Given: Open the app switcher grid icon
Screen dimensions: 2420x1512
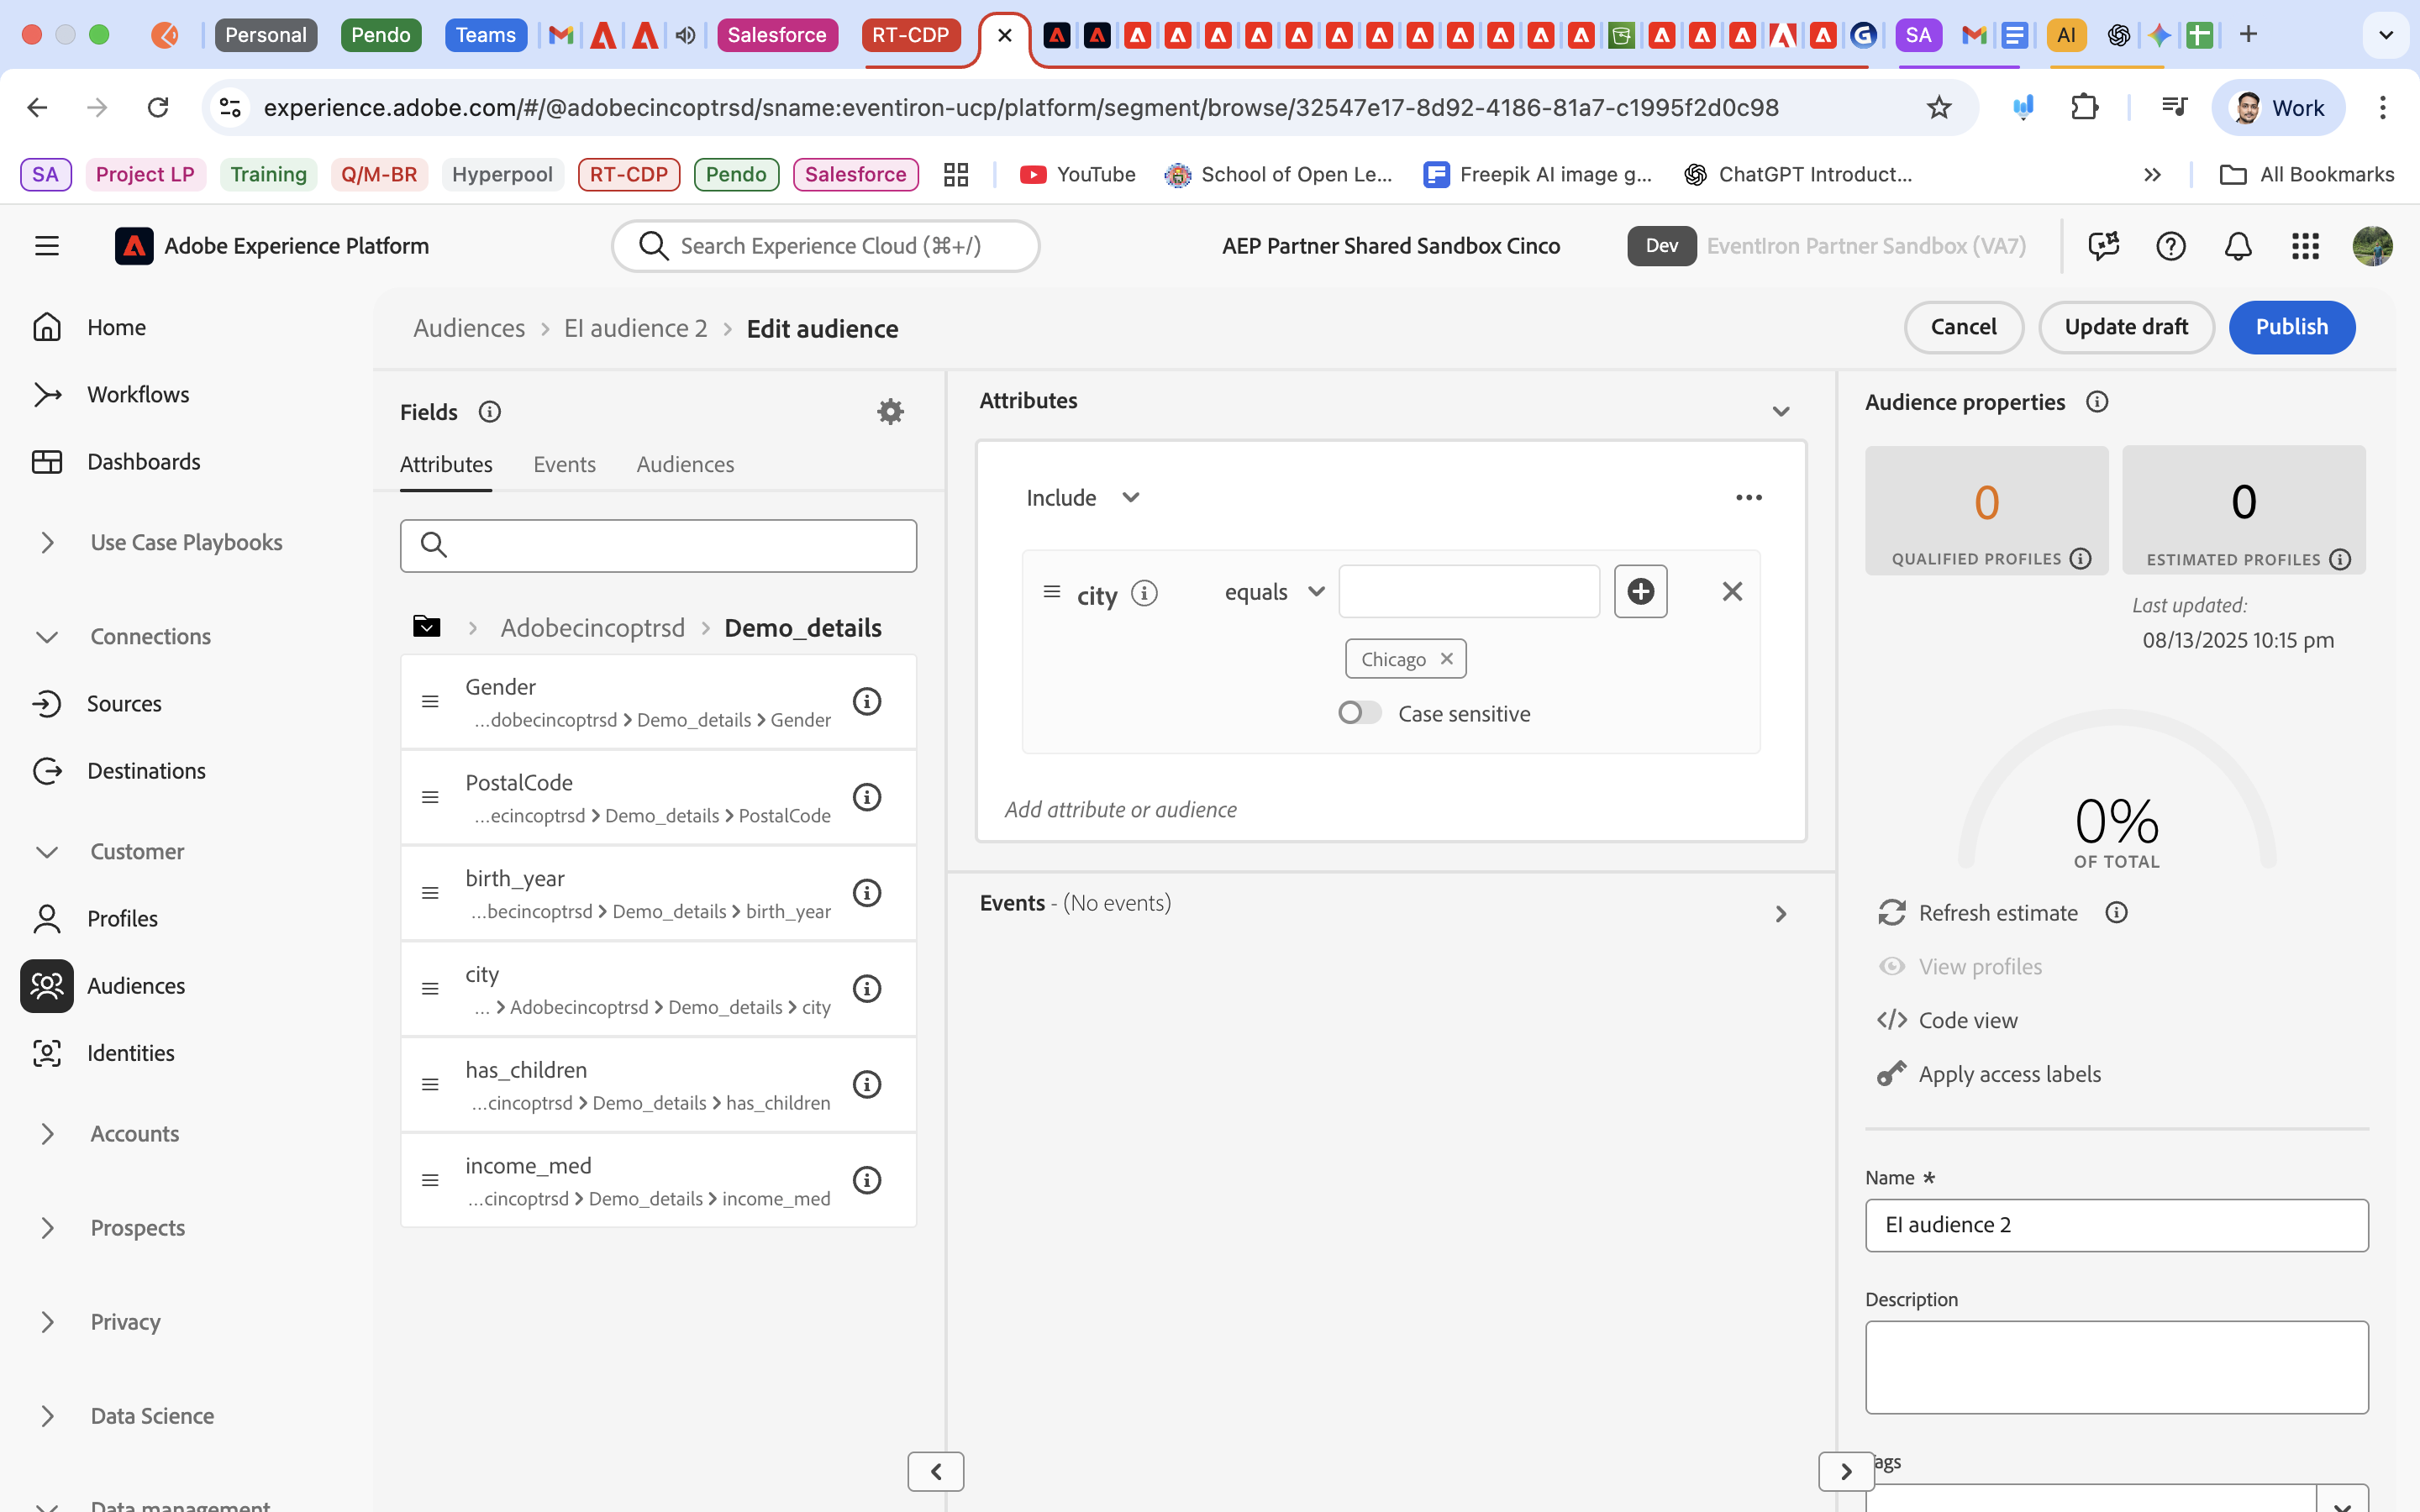Looking at the screenshot, I should tap(2304, 246).
